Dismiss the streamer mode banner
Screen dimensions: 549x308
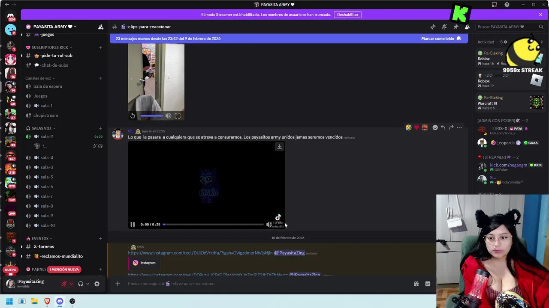(540, 15)
